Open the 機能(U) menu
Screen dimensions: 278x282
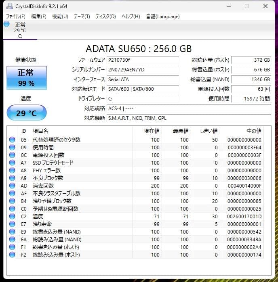[60, 17]
